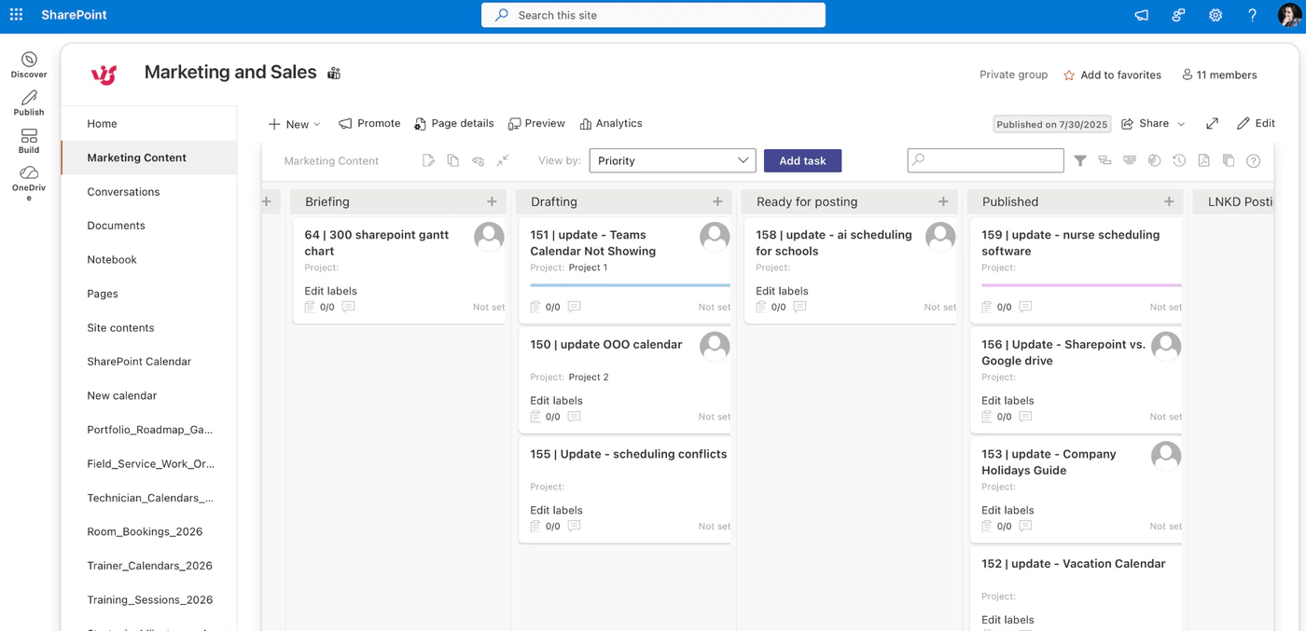1306x631 pixels.
Task: Open Analytics in the command bar
Action: tap(611, 123)
